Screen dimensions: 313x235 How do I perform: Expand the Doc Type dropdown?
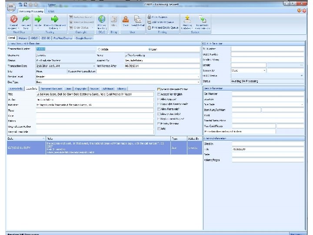pos(198,81)
